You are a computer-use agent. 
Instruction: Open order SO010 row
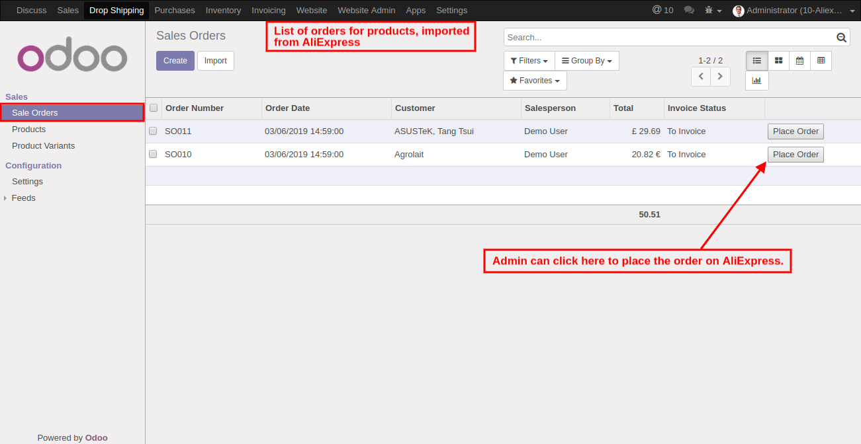[x=503, y=155]
